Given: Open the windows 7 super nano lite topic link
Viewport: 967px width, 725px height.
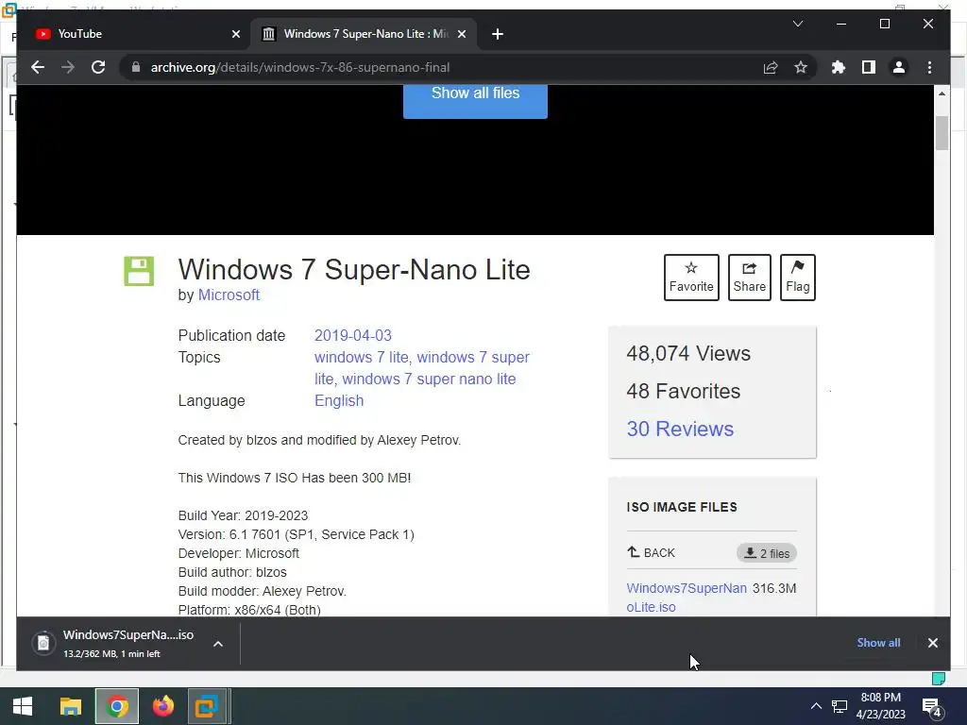Looking at the screenshot, I should pyautogui.click(x=429, y=379).
